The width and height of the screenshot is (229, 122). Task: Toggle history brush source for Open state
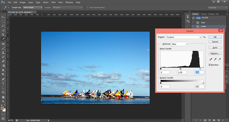click(194, 22)
